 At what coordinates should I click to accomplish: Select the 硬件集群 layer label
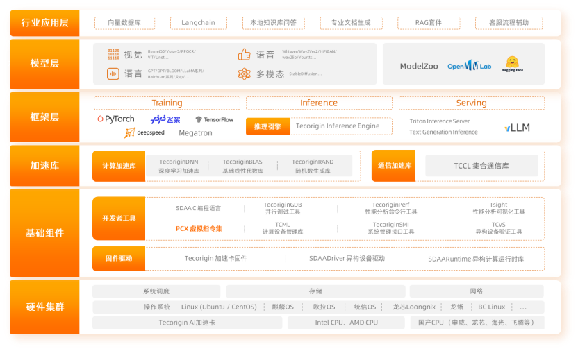(x=44, y=307)
